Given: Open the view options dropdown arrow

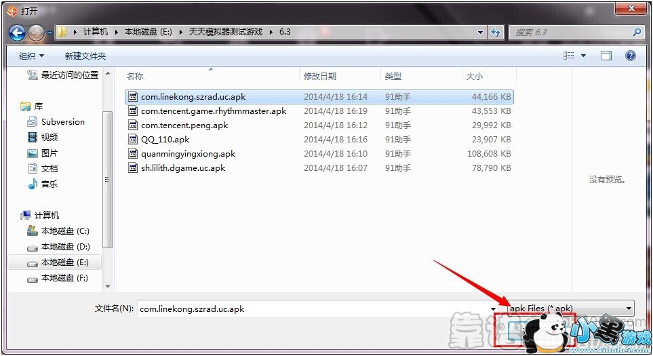Looking at the screenshot, I should tap(583, 56).
